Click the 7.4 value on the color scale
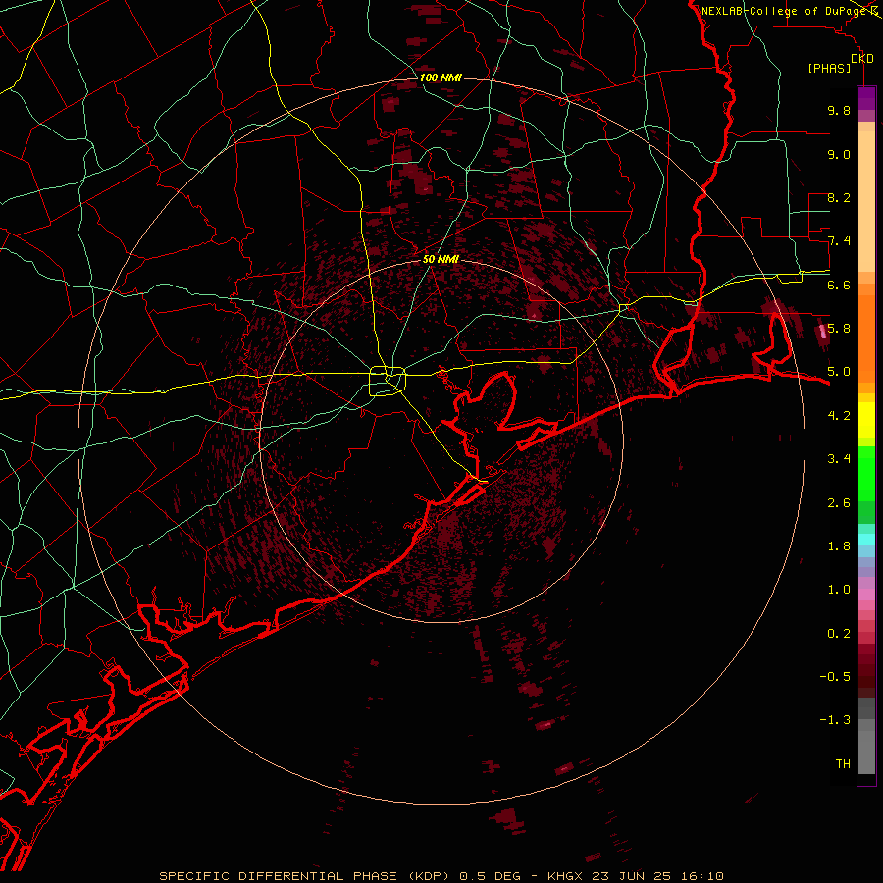The height and width of the screenshot is (883, 883). pos(839,241)
